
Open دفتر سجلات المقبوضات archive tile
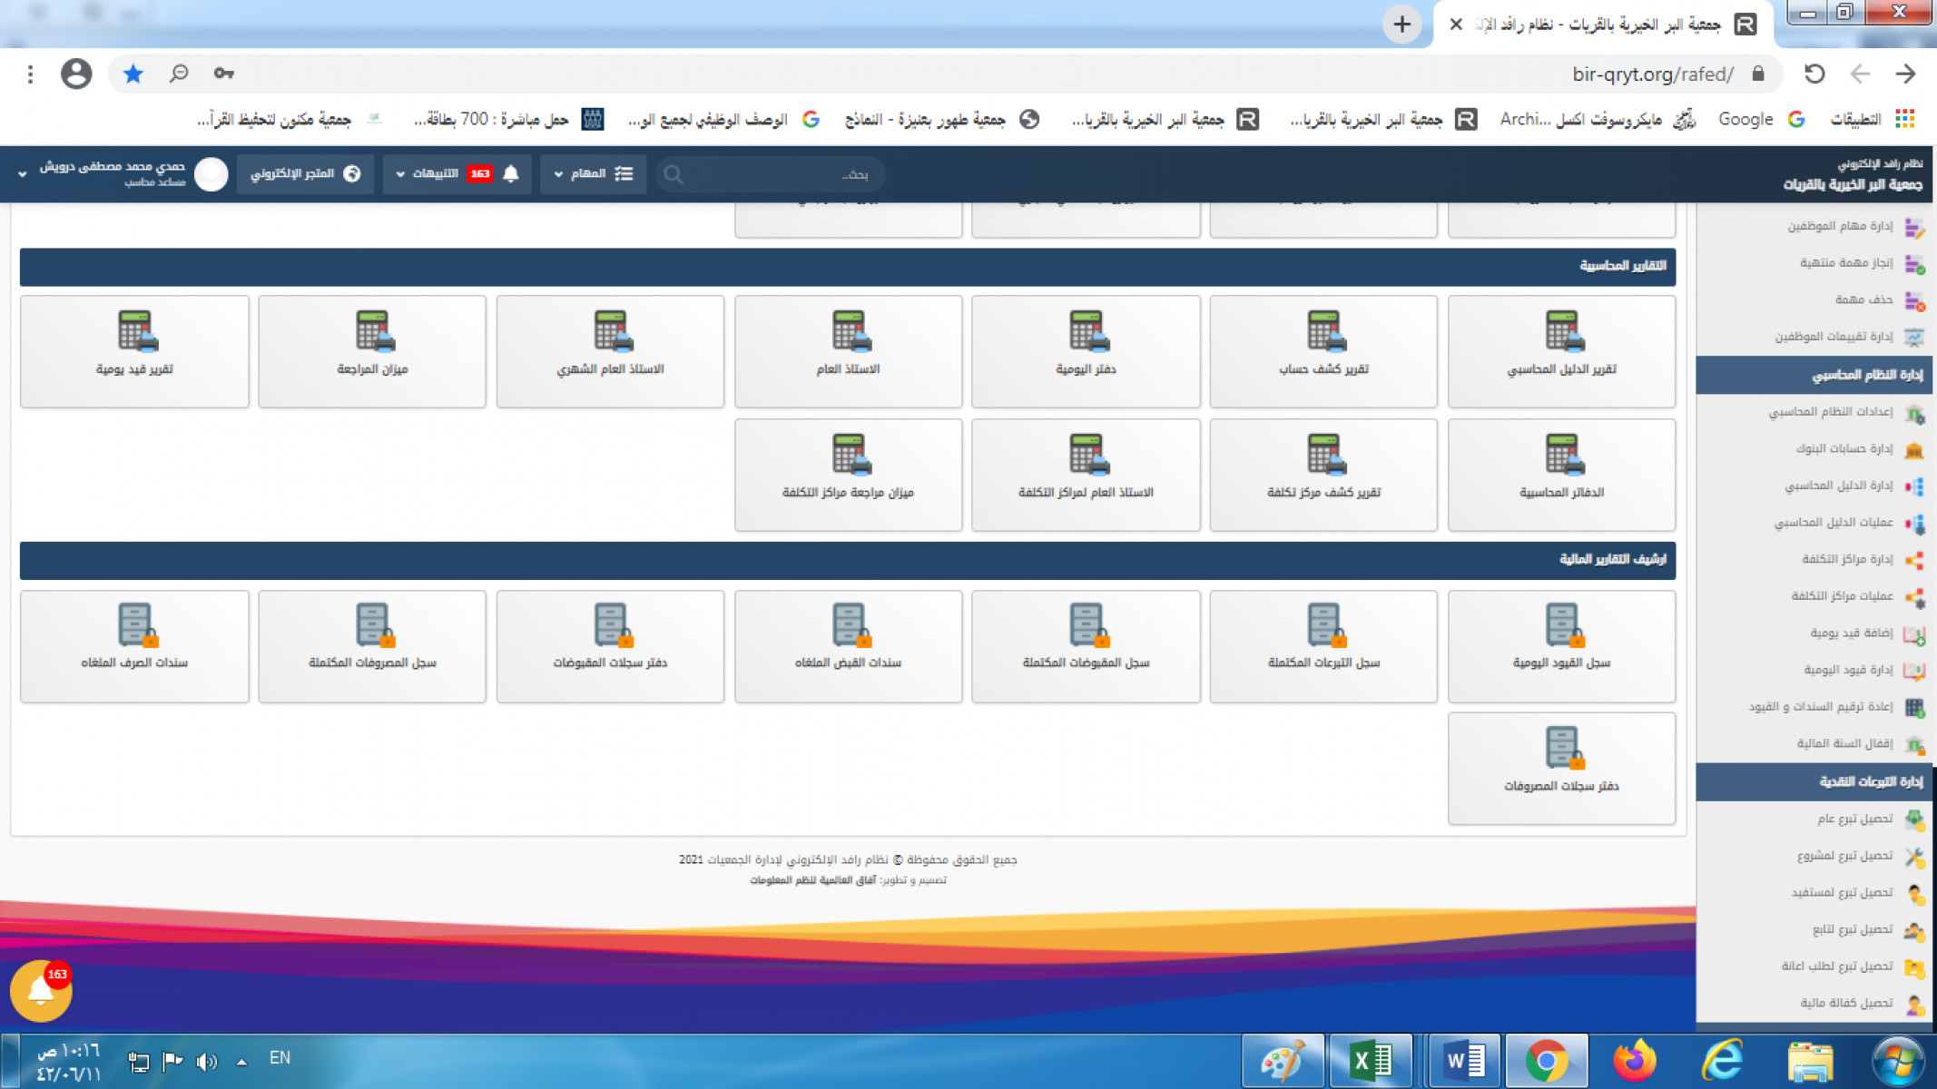click(610, 646)
